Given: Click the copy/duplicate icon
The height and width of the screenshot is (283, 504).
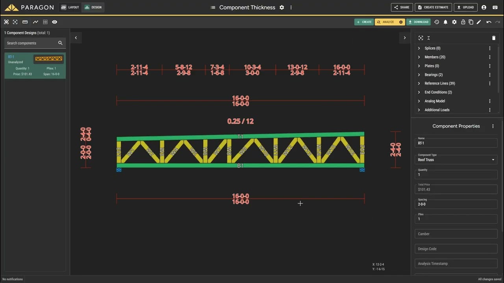Looking at the screenshot, I should tap(471, 22).
